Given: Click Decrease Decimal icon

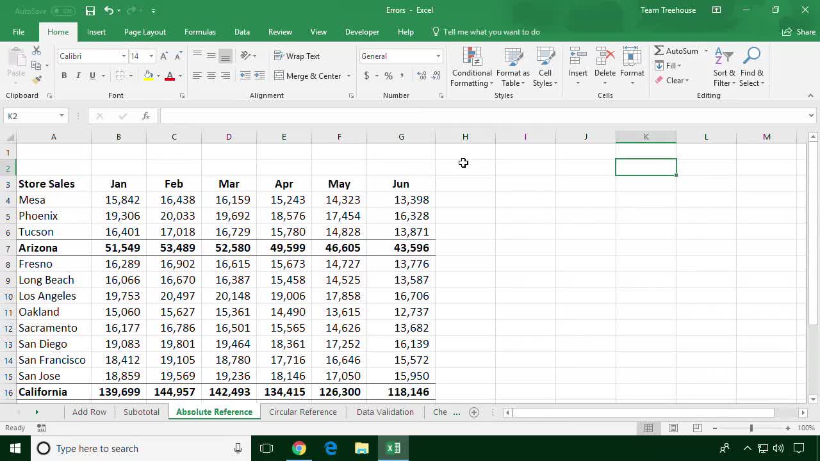Looking at the screenshot, I should click(x=436, y=76).
